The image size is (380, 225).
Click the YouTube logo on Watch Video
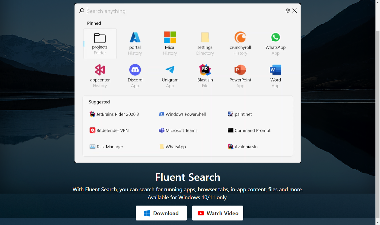pyautogui.click(x=201, y=213)
